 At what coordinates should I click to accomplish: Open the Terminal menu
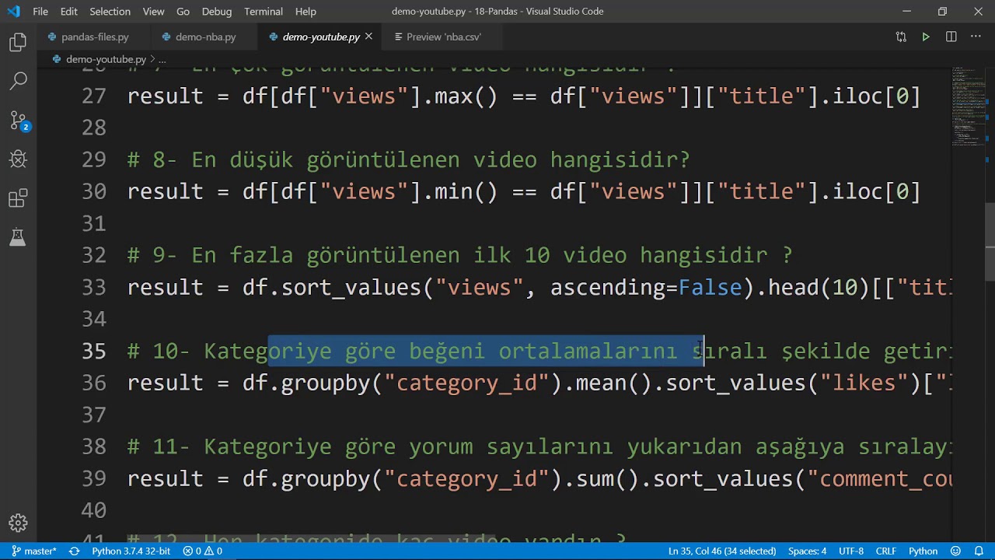tap(264, 12)
